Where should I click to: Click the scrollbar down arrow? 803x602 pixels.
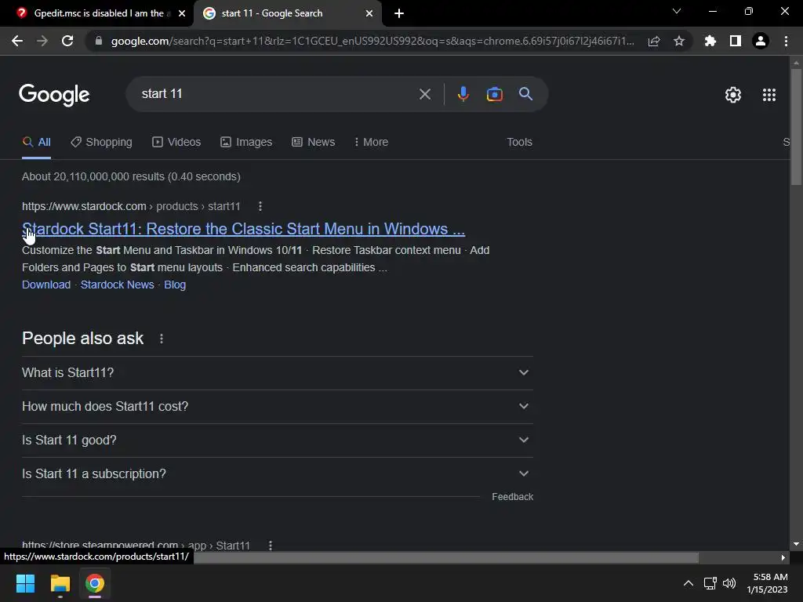[x=796, y=544]
